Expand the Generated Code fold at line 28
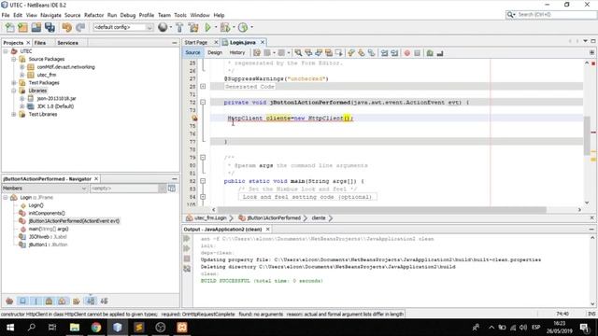Viewport: 598px width, 336px height. click(203, 87)
